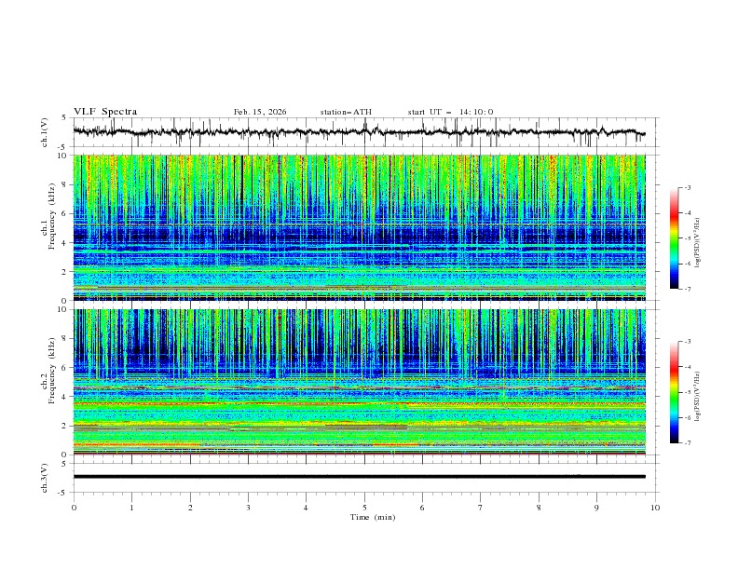Click the "4" kHz tick on ch.1 axis

65,243
